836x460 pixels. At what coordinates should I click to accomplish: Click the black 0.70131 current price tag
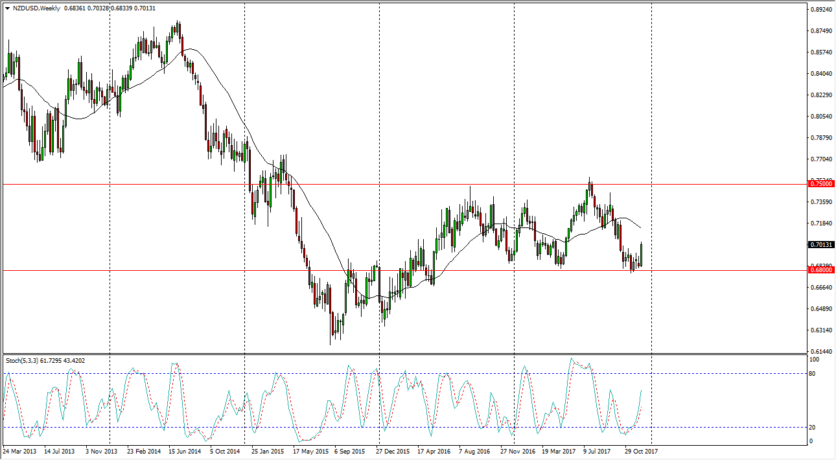pyautogui.click(x=821, y=245)
